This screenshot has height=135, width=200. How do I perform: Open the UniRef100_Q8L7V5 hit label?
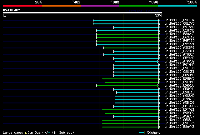pos(179,24)
